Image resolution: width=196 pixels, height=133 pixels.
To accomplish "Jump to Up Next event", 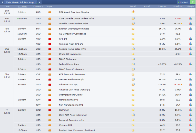I will [x=183, y=2].
